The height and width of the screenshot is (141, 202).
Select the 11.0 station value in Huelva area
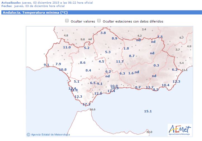coord(67,47)
